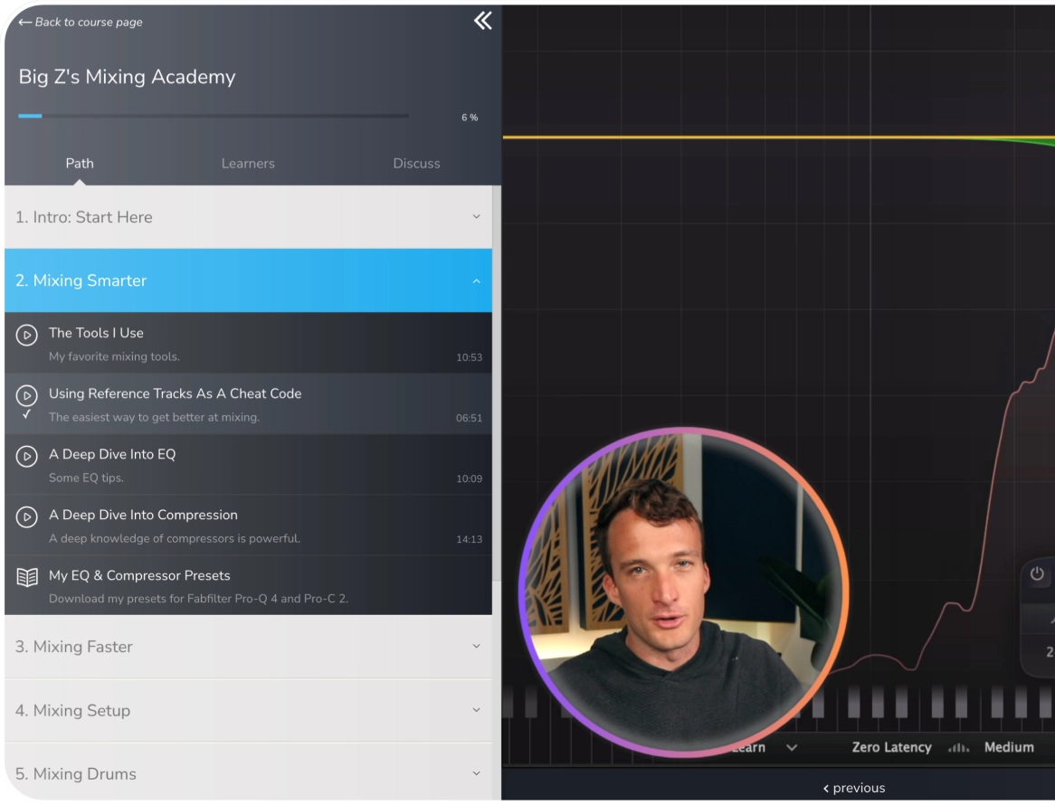This screenshot has width=1055, height=805.
Task: Collapse the sidebar with double chevron icon
Action: 483,21
